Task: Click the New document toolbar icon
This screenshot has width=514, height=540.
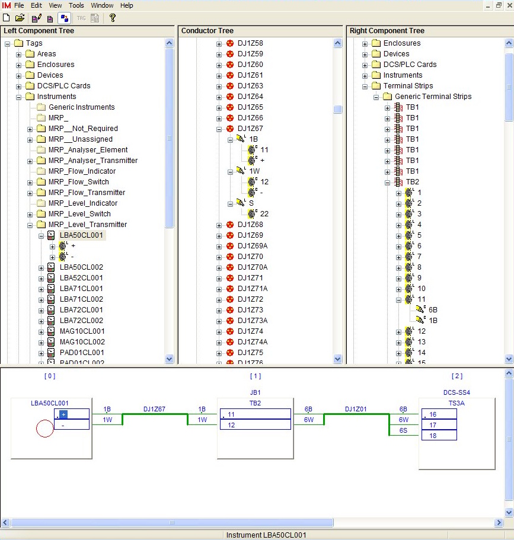Action: point(6,18)
